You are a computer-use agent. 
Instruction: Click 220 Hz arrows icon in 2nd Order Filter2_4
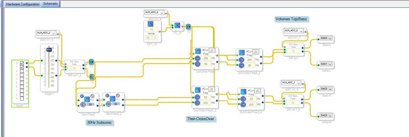coord(243,104)
